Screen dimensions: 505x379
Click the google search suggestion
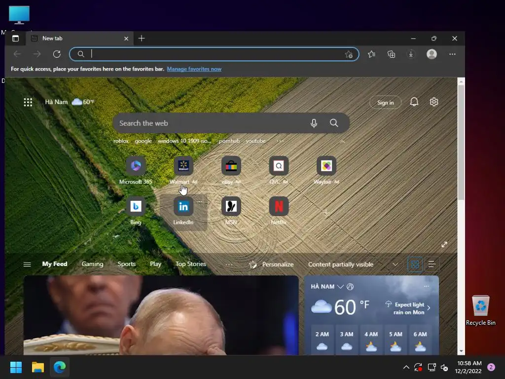click(144, 141)
